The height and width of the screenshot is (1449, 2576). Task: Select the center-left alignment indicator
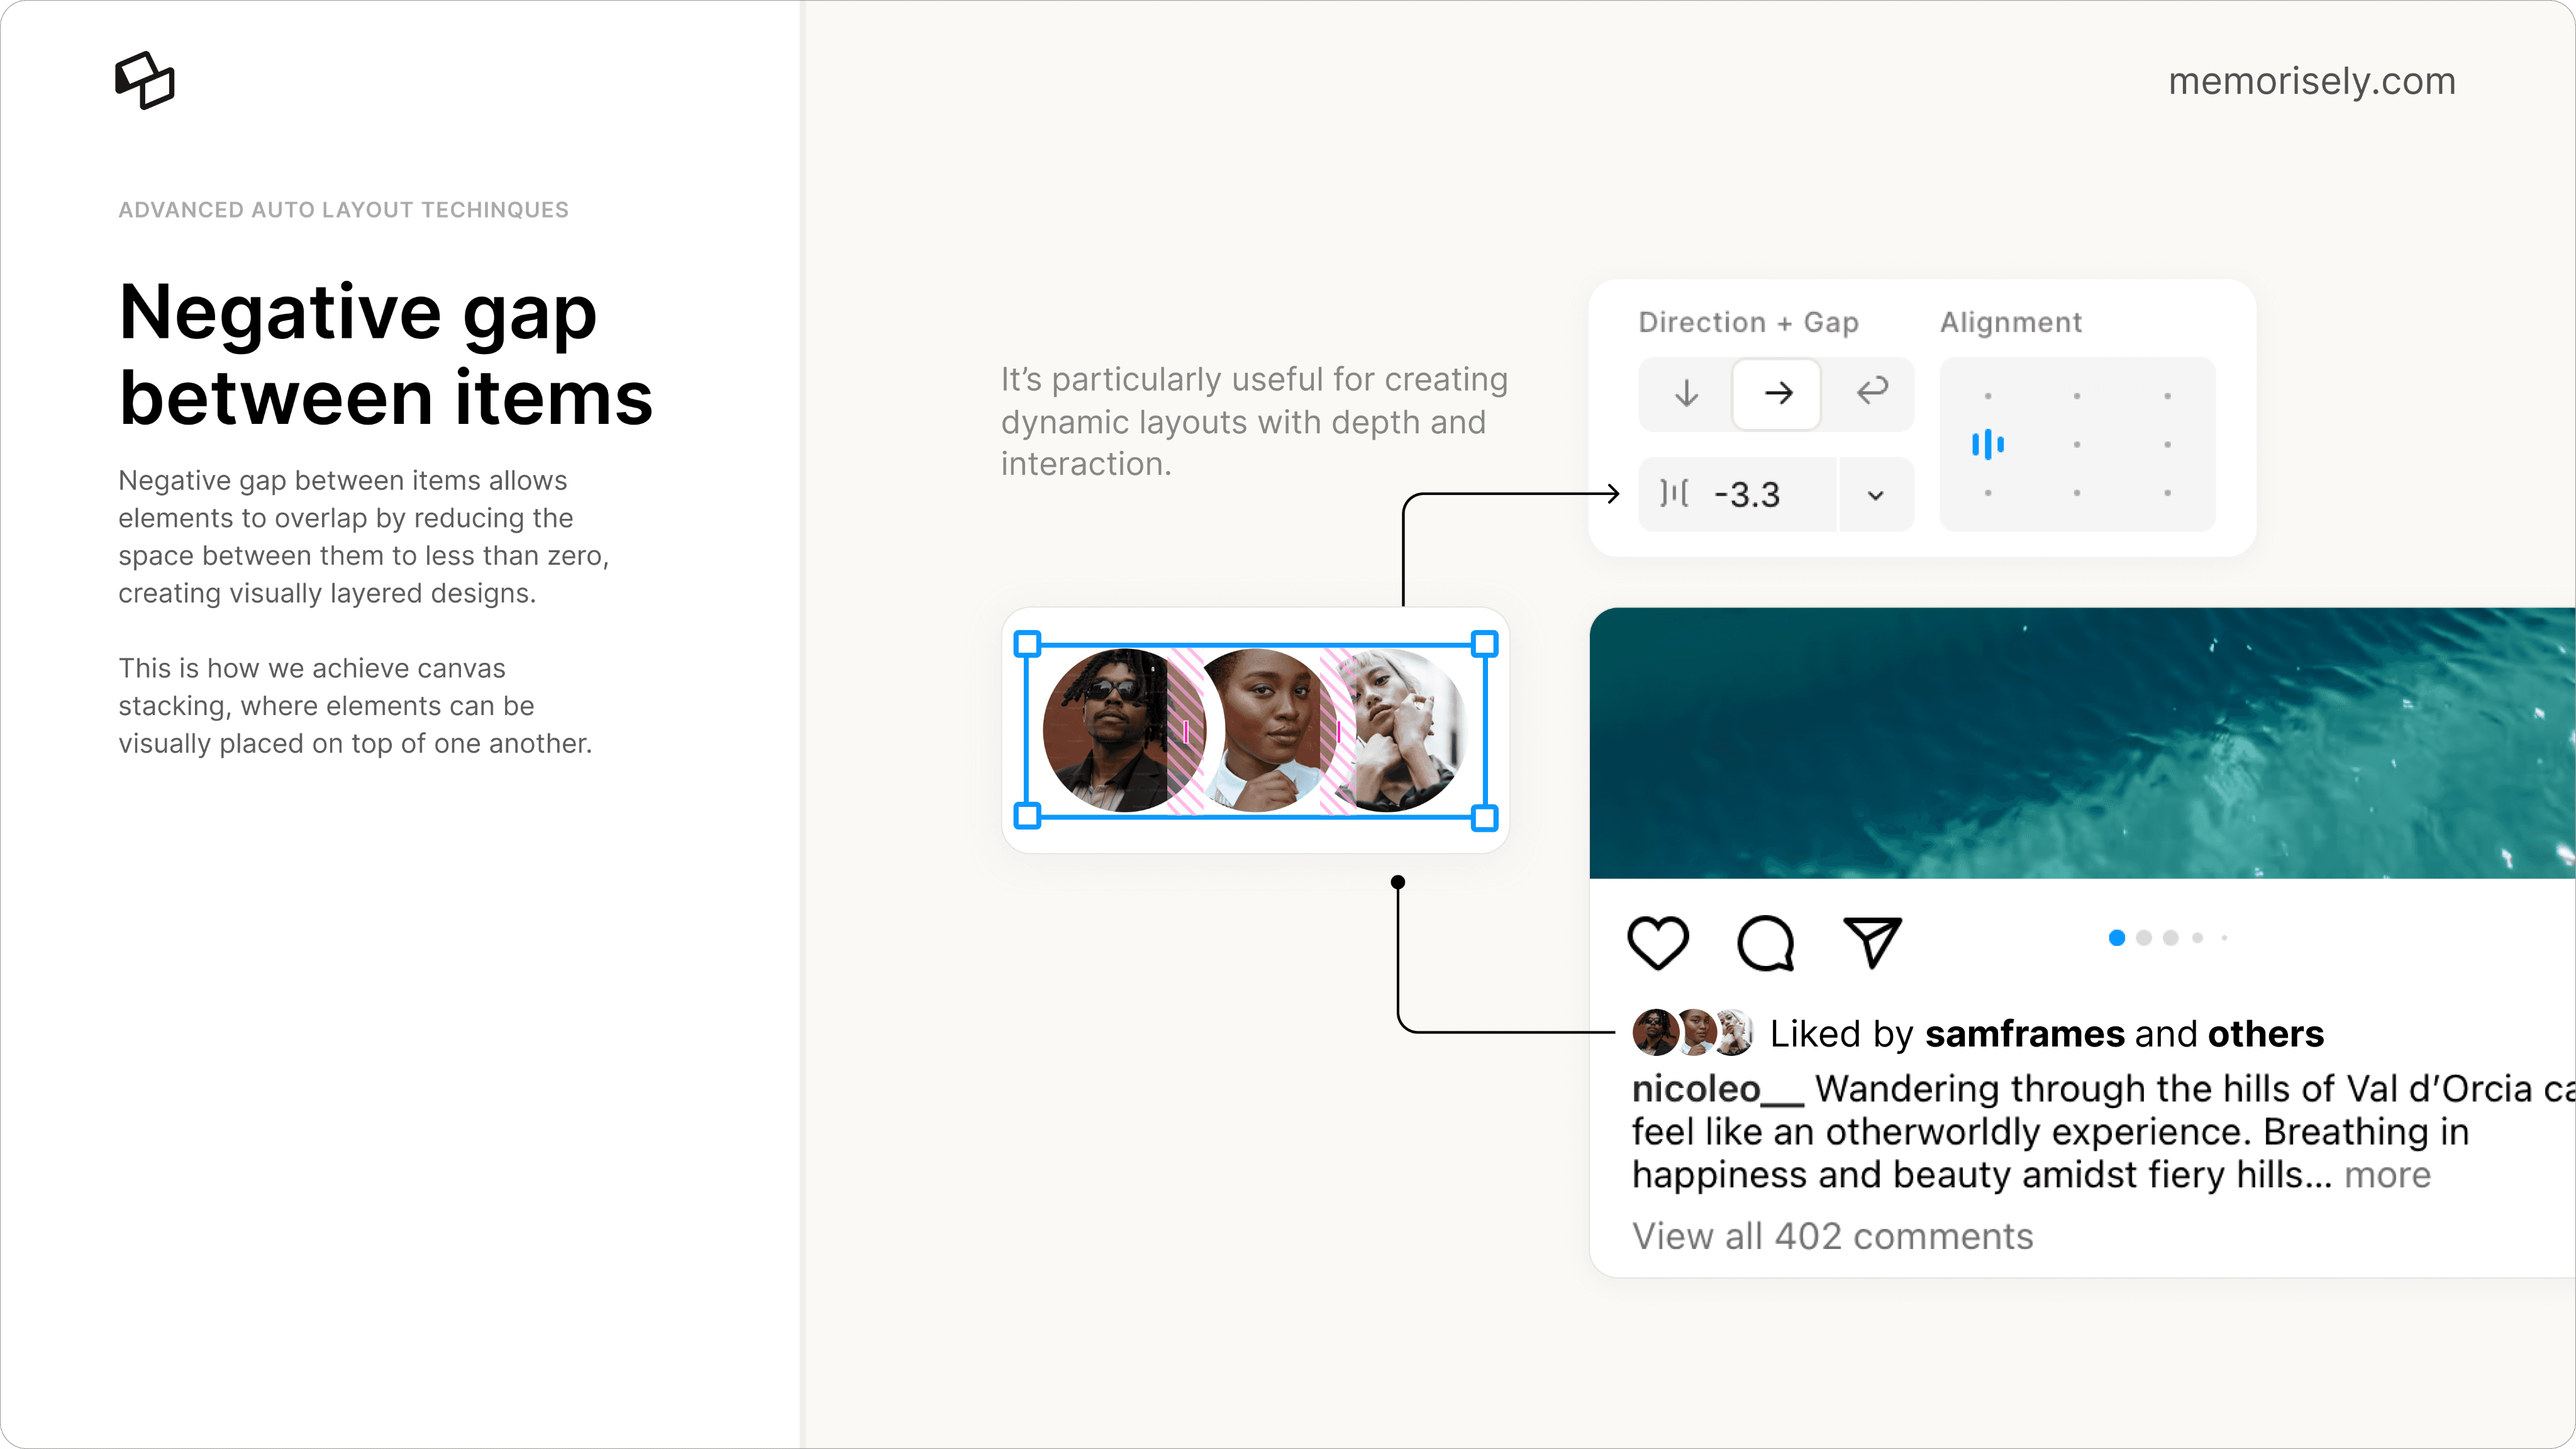pyautogui.click(x=1987, y=444)
